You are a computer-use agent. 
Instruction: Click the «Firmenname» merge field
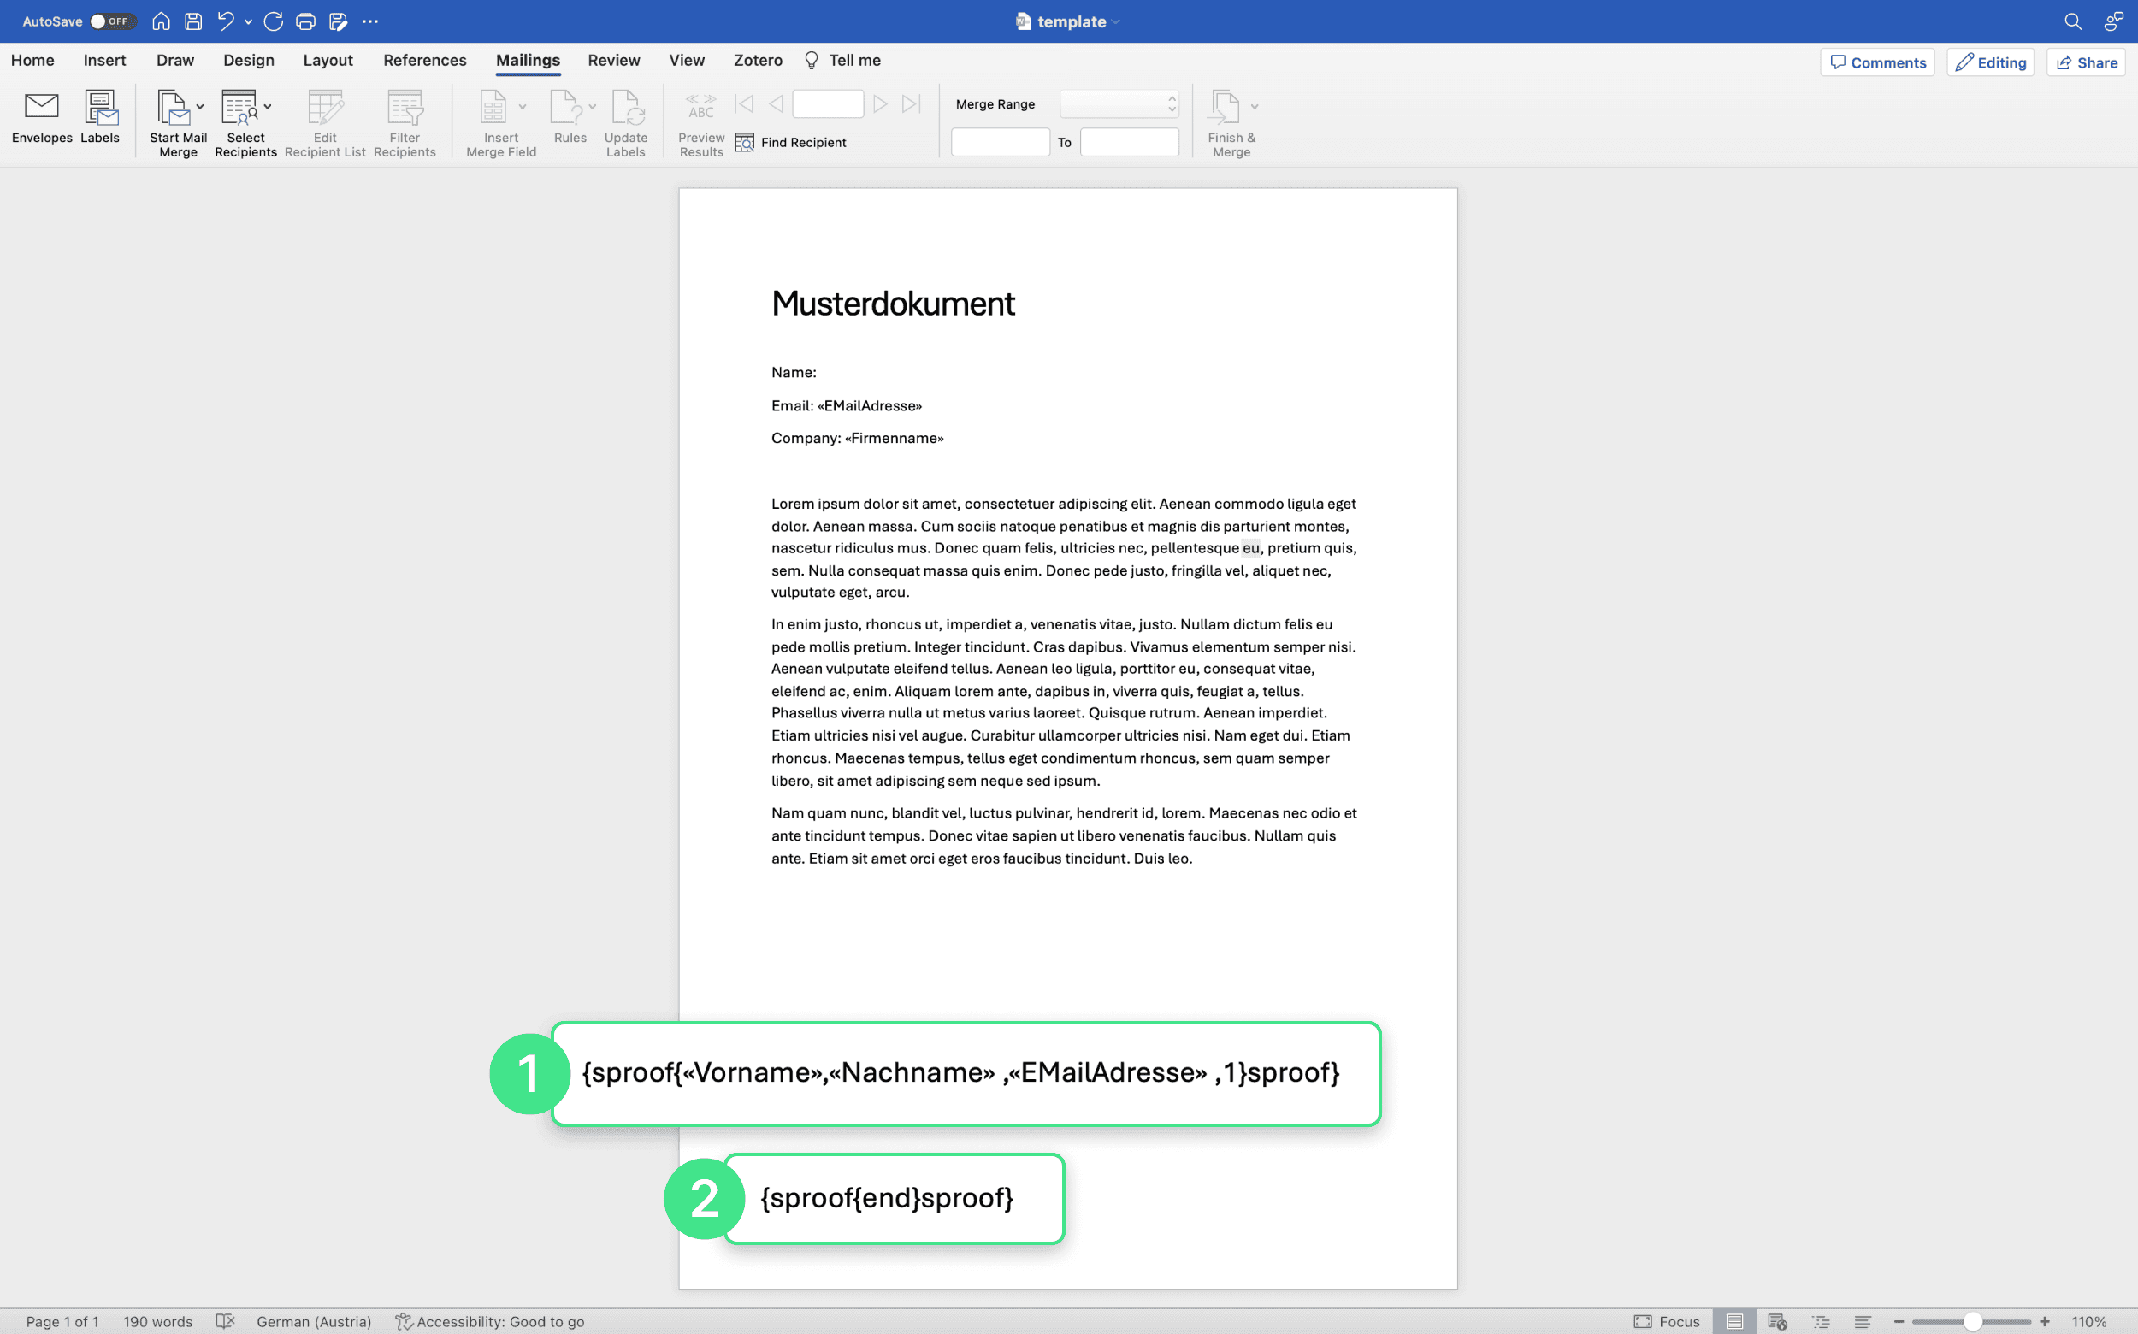pos(894,439)
